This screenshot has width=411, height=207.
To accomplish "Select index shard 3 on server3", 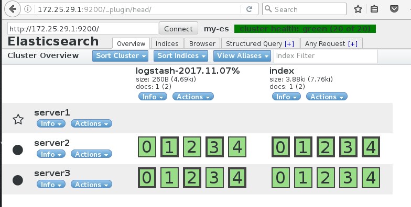I will click(348, 178).
